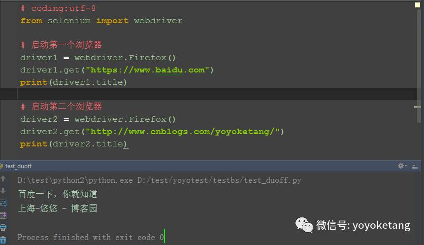The width and height of the screenshot is (424, 245).
Task: Clear console with the trash icon
Action: pyautogui.click(x=3, y=240)
